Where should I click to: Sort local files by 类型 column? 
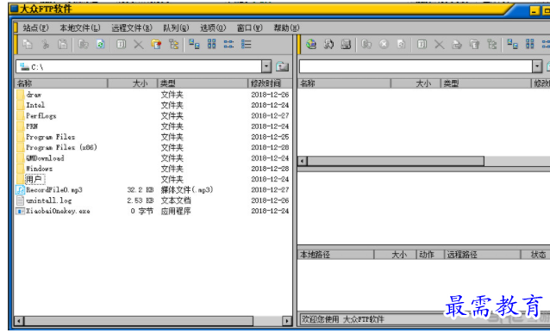(x=203, y=83)
